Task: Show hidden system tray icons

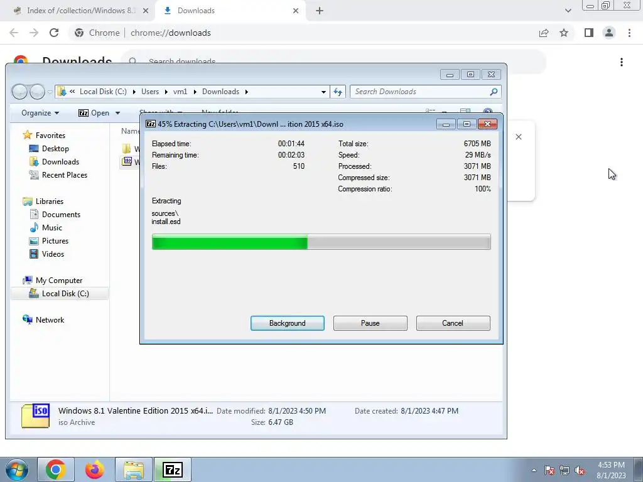Action: [534, 470]
